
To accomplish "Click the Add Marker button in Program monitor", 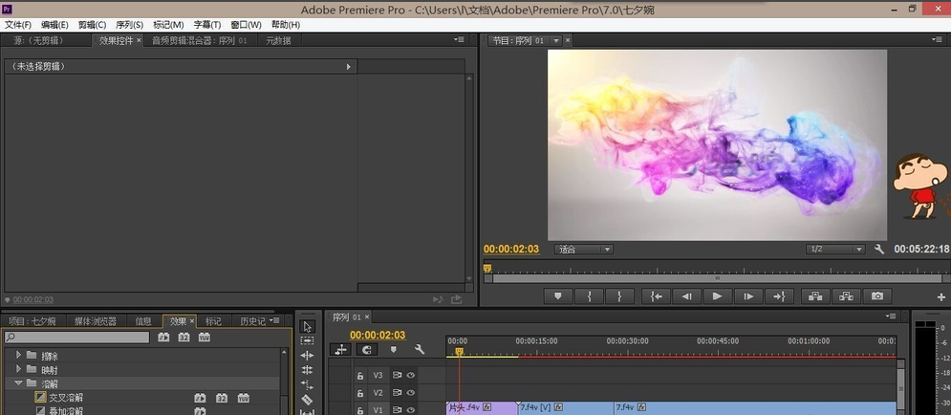I will click(557, 296).
